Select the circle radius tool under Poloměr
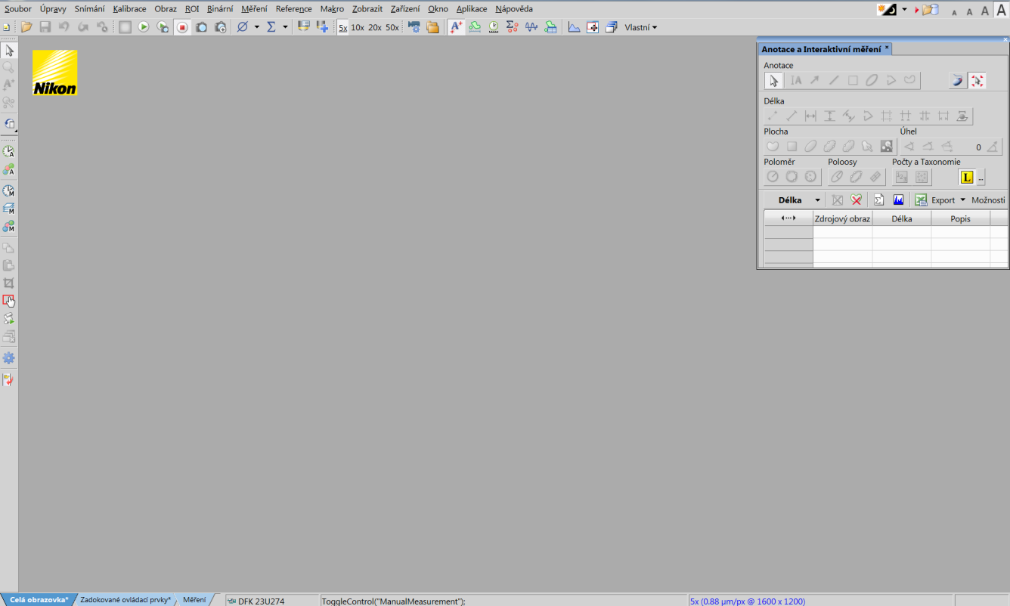Image resolution: width=1010 pixels, height=606 pixels. point(773,177)
